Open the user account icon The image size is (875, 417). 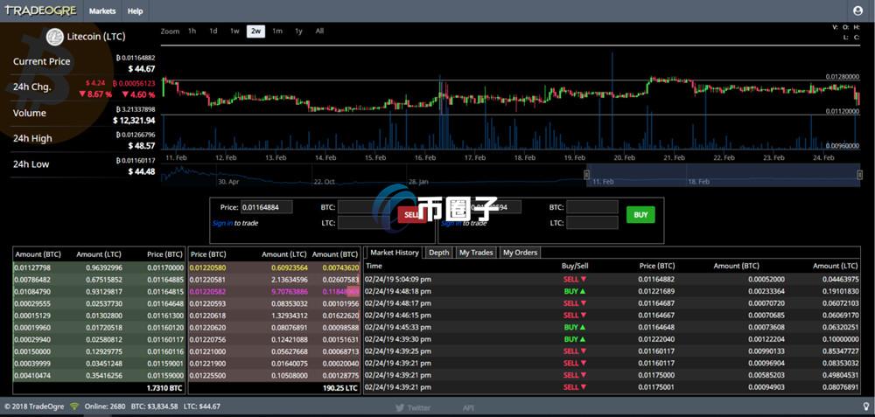point(858,10)
